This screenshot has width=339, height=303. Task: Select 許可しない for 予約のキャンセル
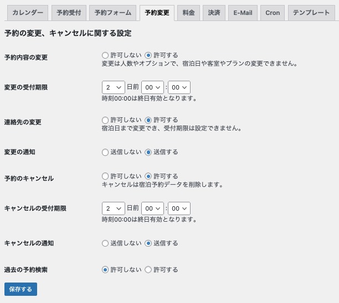point(105,176)
